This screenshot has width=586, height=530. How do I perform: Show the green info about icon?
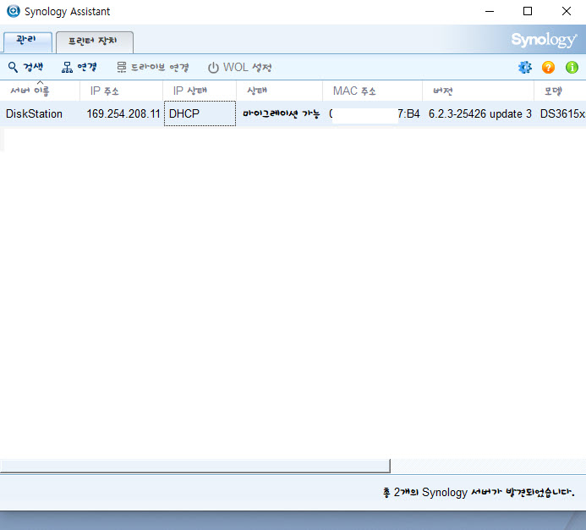[x=572, y=68]
